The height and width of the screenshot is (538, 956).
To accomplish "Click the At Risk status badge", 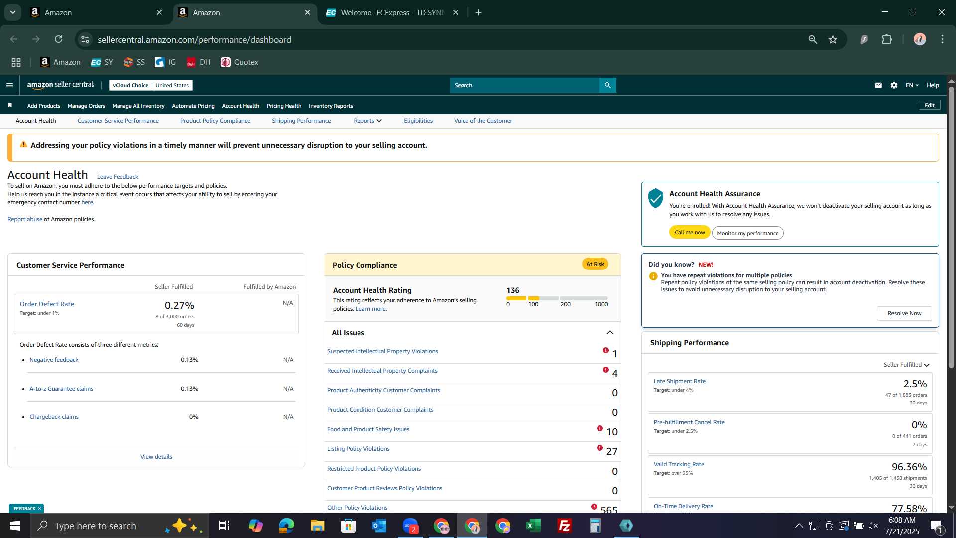I will point(595,264).
